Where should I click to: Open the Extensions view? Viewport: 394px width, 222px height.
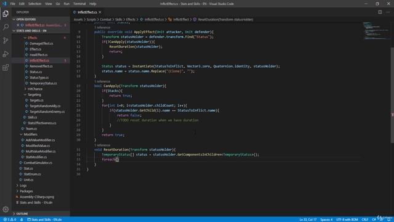pos(6,67)
